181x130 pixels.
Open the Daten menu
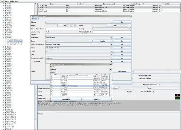[x=7, y=1]
